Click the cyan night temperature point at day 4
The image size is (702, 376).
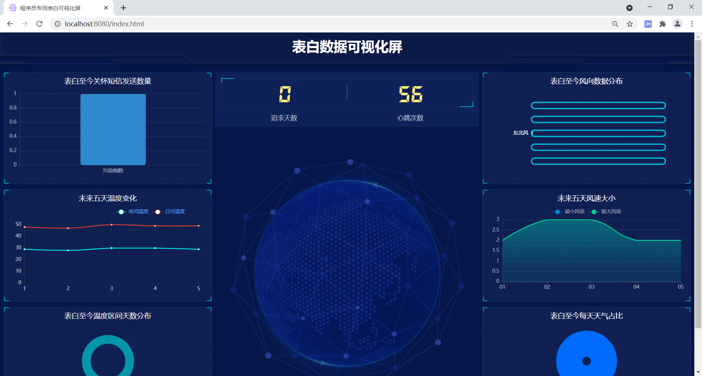click(x=155, y=248)
